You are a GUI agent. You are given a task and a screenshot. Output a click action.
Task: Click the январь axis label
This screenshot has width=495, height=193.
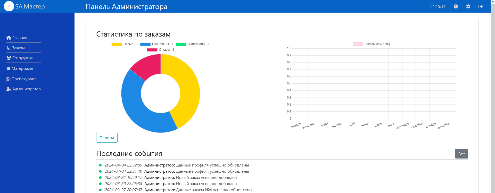[296, 125]
